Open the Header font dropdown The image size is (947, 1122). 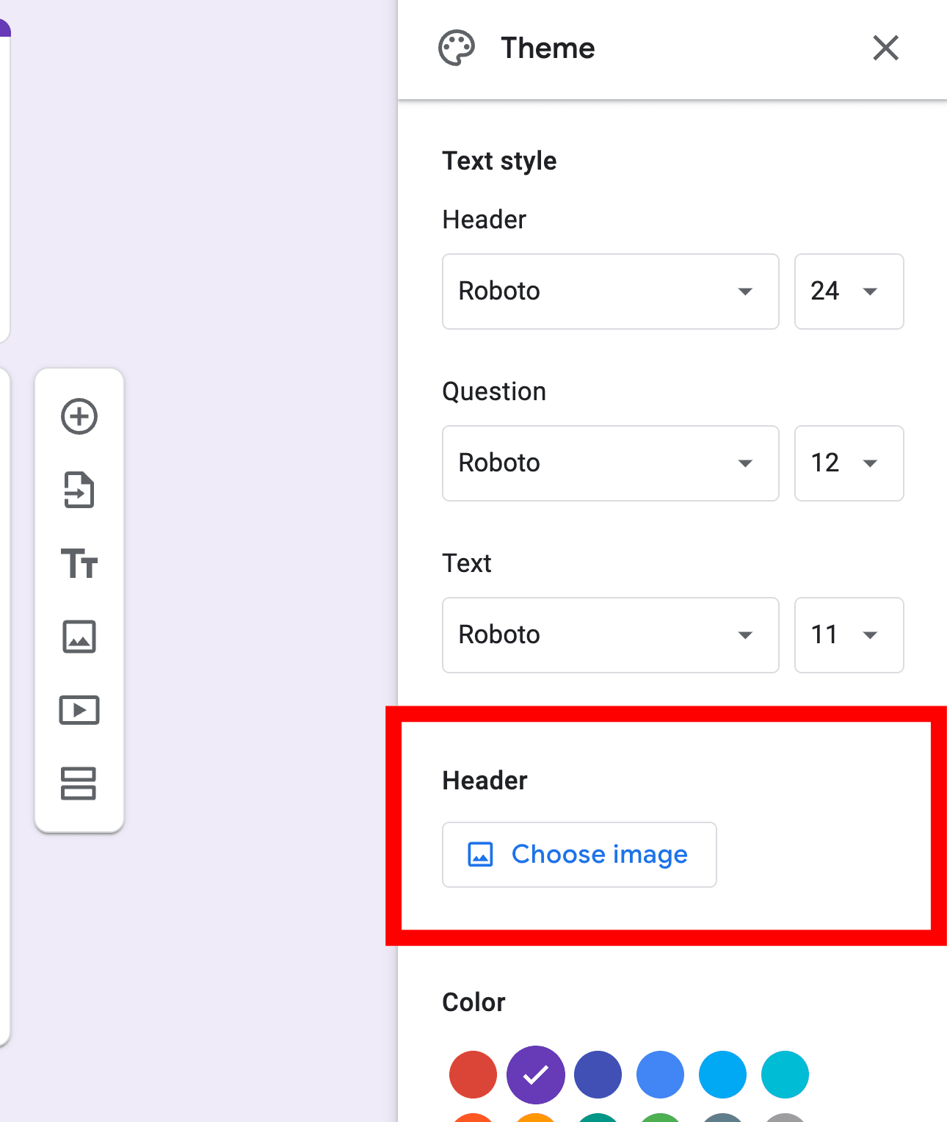(610, 292)
